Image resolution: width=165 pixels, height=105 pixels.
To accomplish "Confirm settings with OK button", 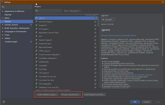I will click(x=135, y=102).
